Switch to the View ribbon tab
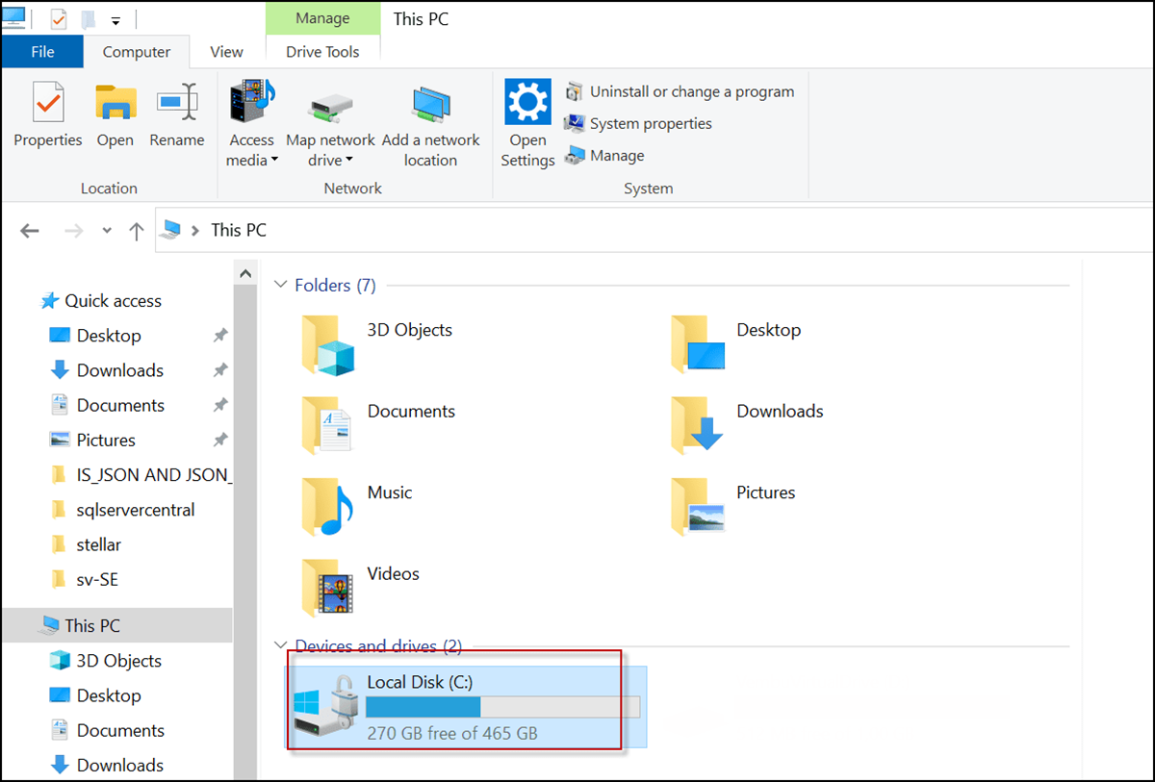The width and height of the screenshot is (1155, 782). point(226,52)
